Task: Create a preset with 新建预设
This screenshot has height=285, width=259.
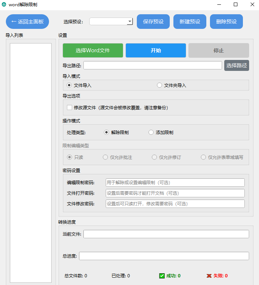Action: [x=190, y=22]
